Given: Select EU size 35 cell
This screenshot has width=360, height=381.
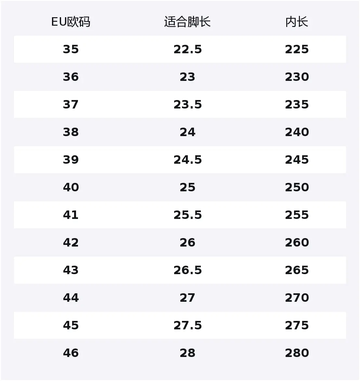Looking at the screenshot, I should coord(71,49).
